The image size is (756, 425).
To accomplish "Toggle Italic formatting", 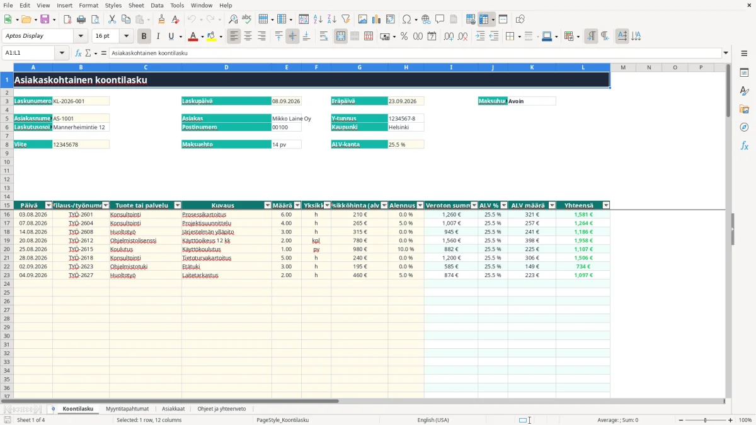I will (158, 37).
